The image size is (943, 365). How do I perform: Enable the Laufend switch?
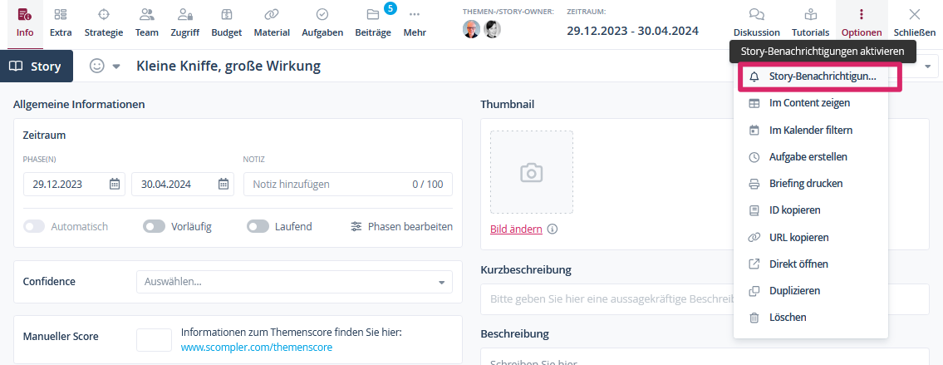[x=258, y=226]
